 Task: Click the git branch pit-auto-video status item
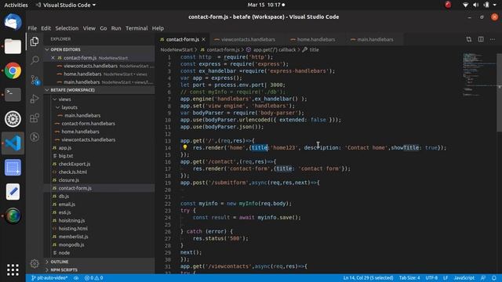pos(49,278)
